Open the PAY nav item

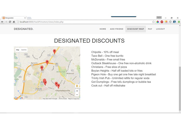150,29
